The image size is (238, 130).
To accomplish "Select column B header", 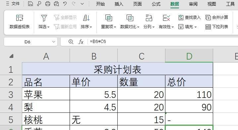I will [94, 56].
